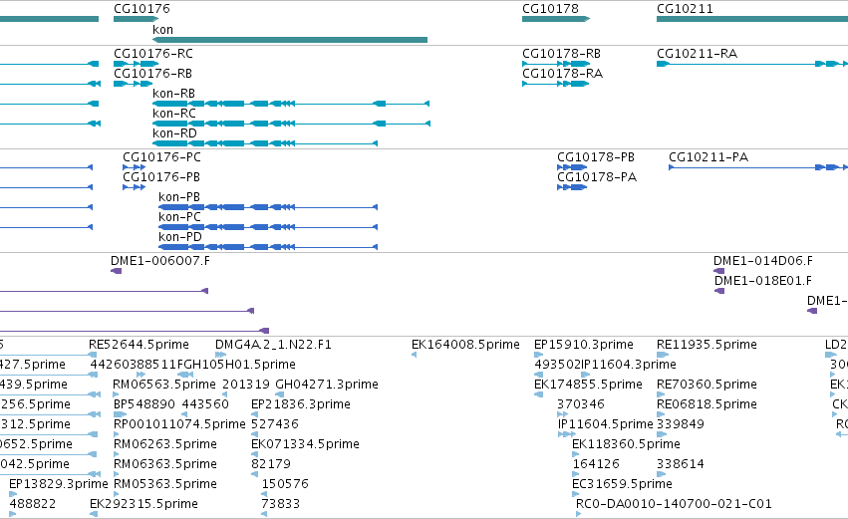Click the 488822 EST label
Image resolution: width=848 pixels, height=519 pixels.
coord(33,504)
